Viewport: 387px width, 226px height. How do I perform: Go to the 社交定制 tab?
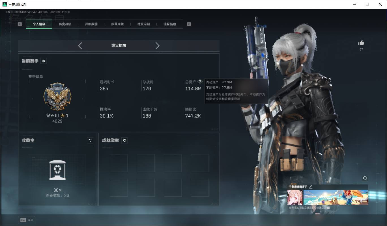click(x=144, y=24)
